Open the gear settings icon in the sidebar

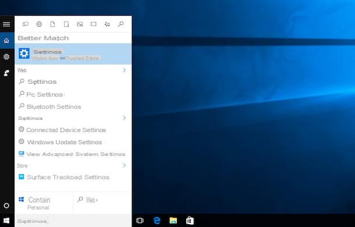(6, 56)
